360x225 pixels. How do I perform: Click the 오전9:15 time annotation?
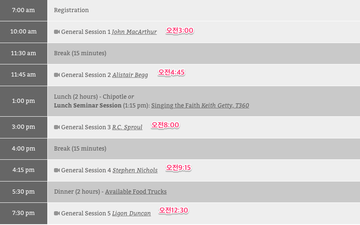(x=178, y=168)
